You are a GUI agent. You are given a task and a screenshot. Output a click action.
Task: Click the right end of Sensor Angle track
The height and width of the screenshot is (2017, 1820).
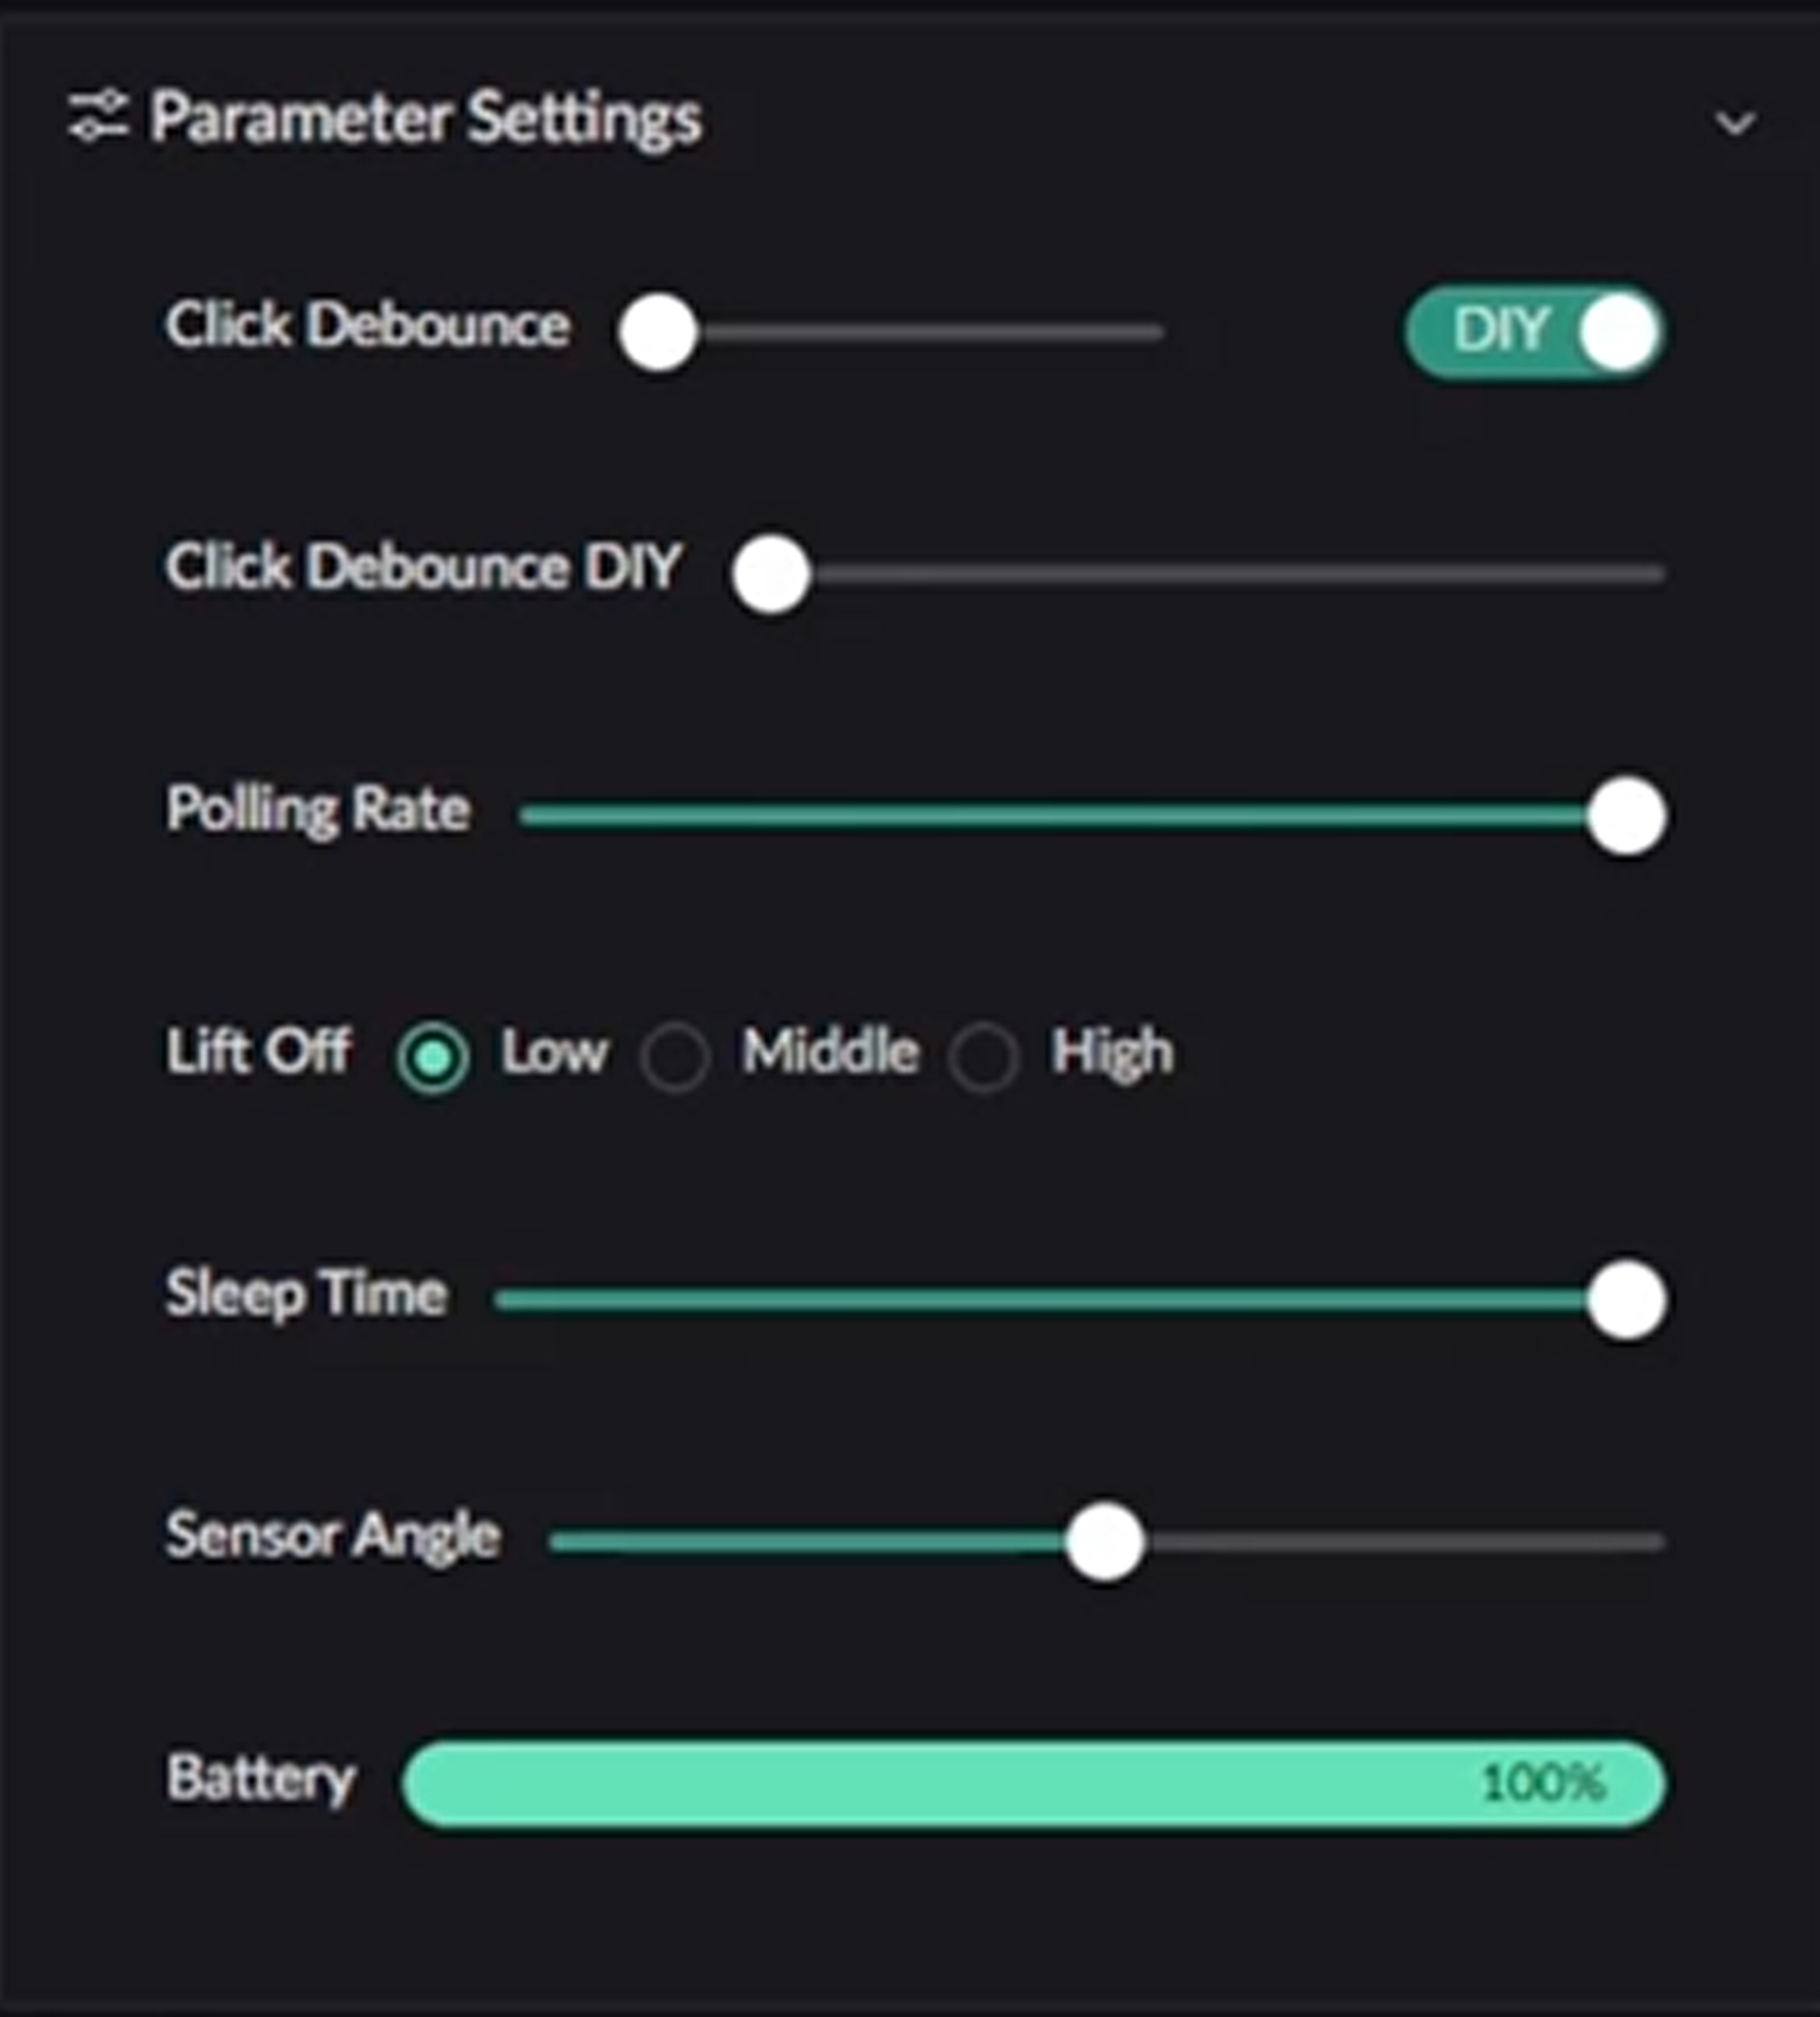click(x=1655, y=1542)
